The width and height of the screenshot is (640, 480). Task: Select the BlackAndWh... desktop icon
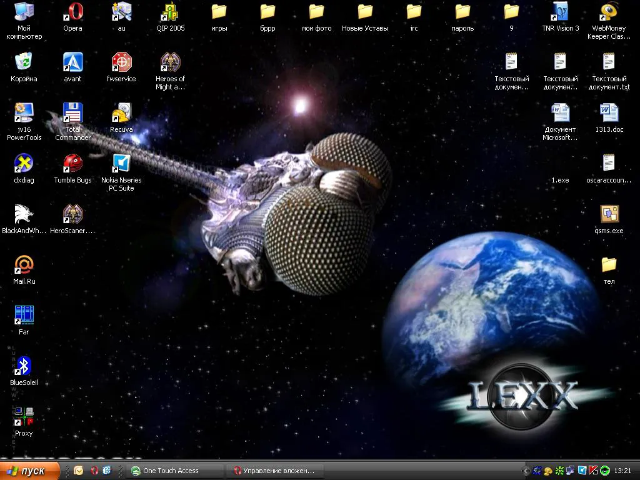coord(24,219)
